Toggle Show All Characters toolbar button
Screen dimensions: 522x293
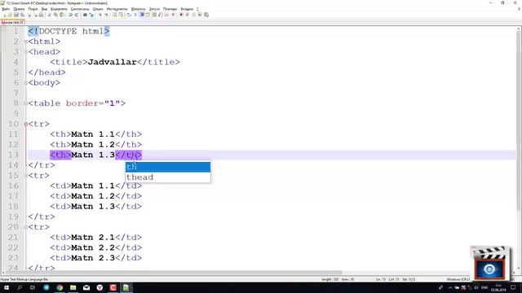[x=135, y=15]
